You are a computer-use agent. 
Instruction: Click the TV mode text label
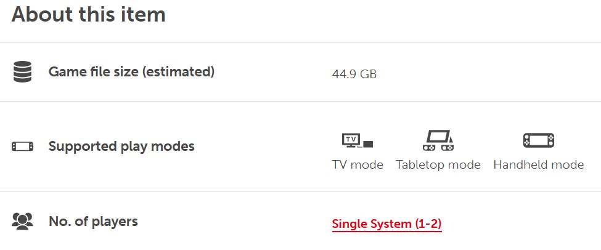[x=358, y=164]
